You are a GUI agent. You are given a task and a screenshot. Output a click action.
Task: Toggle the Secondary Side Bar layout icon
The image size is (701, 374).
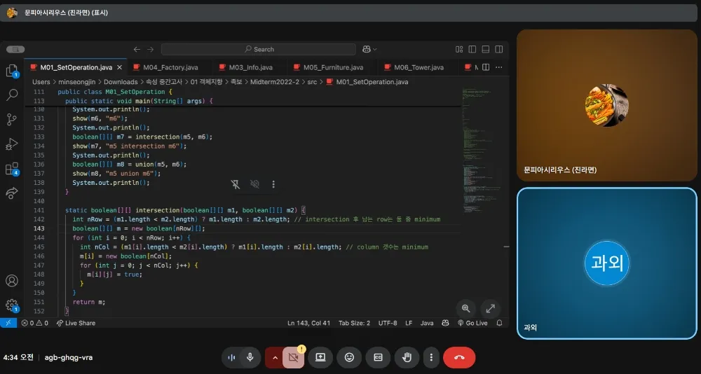(499, 49)
